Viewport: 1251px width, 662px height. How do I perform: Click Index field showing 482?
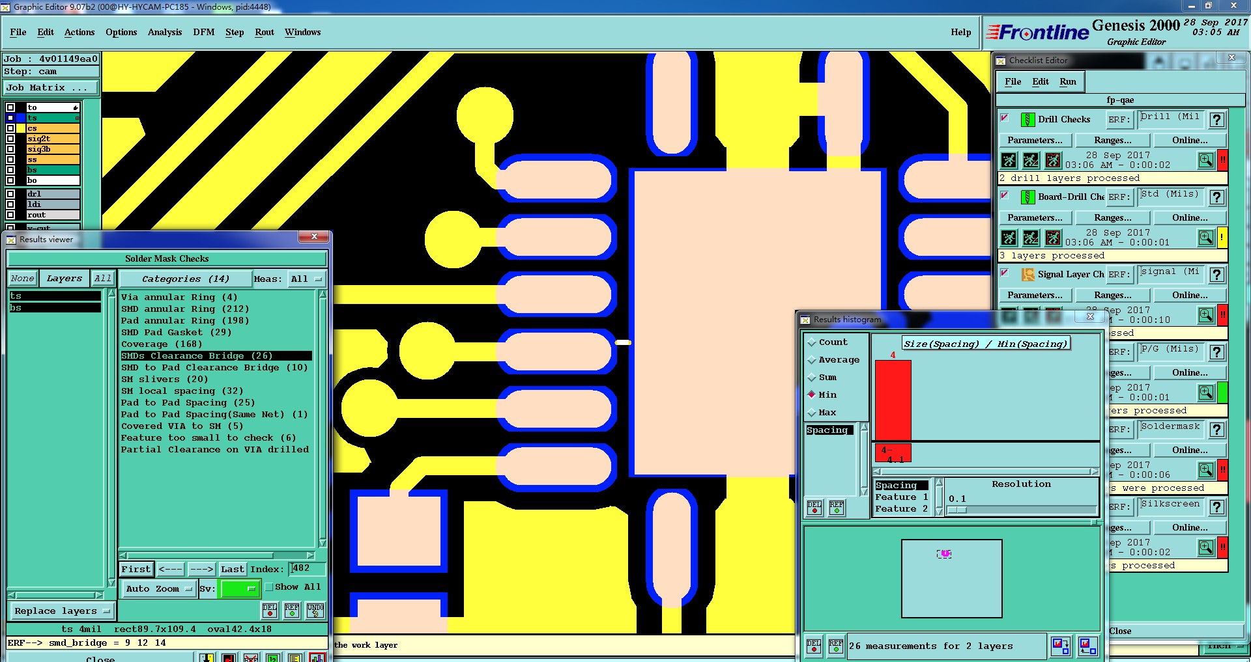[x=308, y=568]
